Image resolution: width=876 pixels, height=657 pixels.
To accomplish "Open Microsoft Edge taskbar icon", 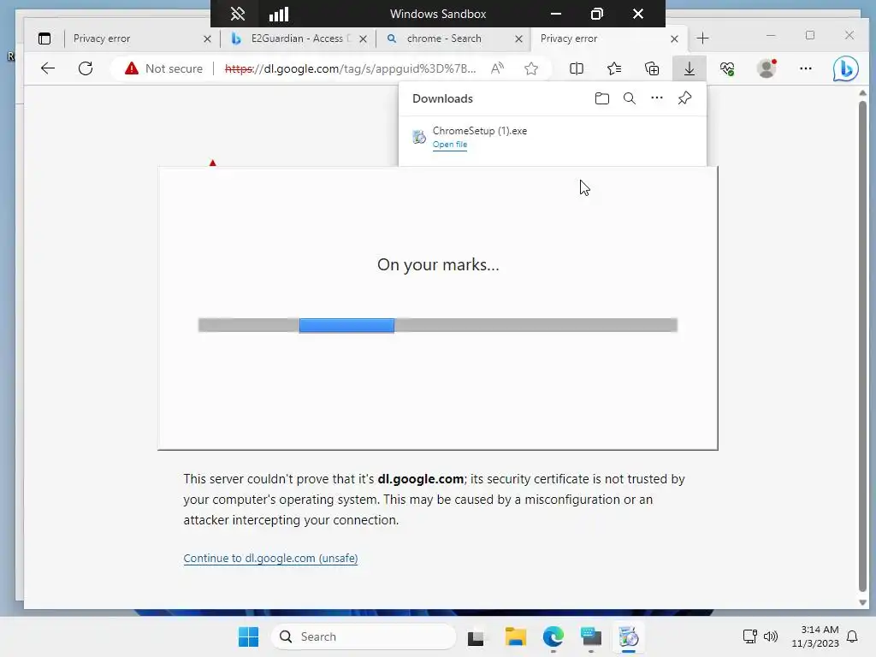I will [x=553, y=636].
